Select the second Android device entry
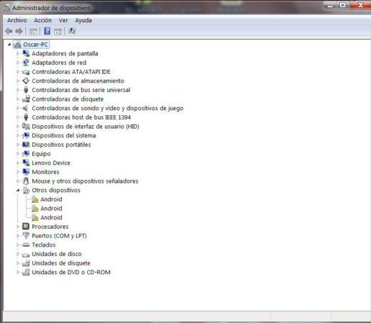Viewport: 371px width, 323px height. point(51,209)
